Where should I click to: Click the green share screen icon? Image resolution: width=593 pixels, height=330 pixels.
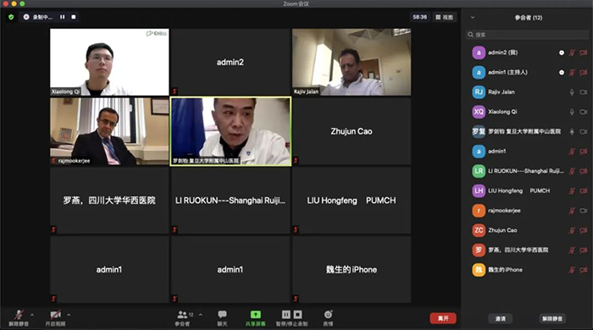[255, 315]
